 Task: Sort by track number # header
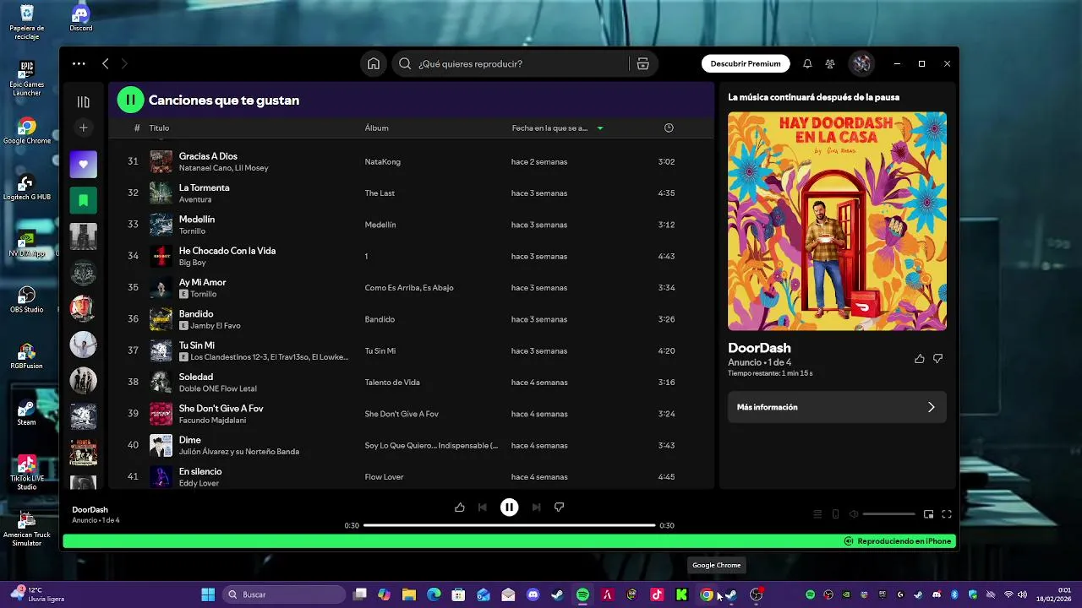(x=137, y=128)
